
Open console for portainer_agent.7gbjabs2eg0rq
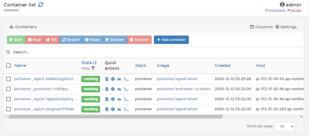click(126, 99)
